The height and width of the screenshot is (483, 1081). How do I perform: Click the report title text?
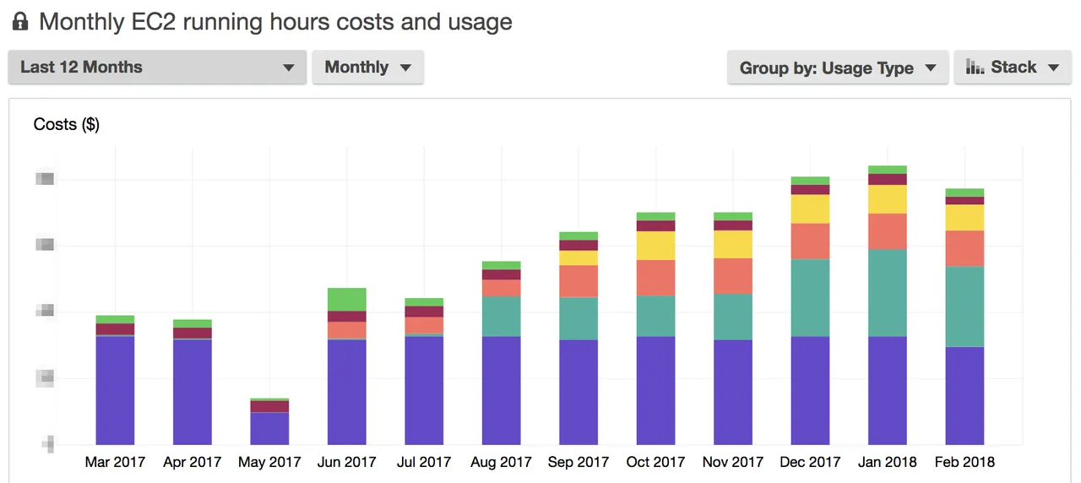pos(275,21)
